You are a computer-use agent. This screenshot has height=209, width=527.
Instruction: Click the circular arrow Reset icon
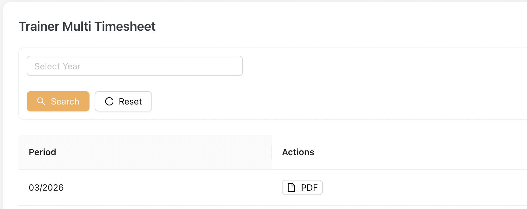[x=109, y=101]
